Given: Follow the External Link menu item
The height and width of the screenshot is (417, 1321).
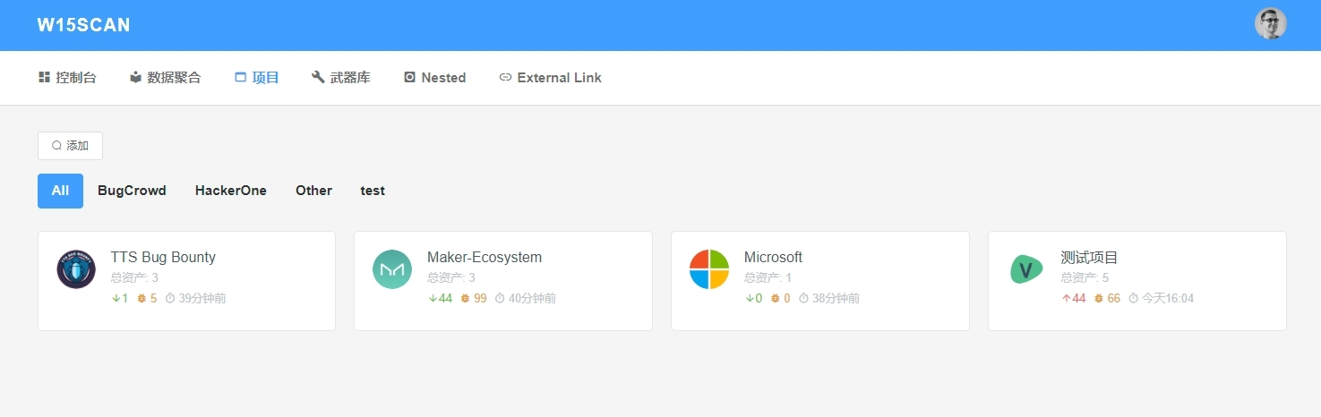Looking at the screenshot, I should 550,78.
